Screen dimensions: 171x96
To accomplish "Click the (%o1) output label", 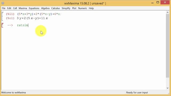I will point(10,18).
